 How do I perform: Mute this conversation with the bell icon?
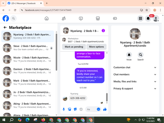(x=129, y=55)
